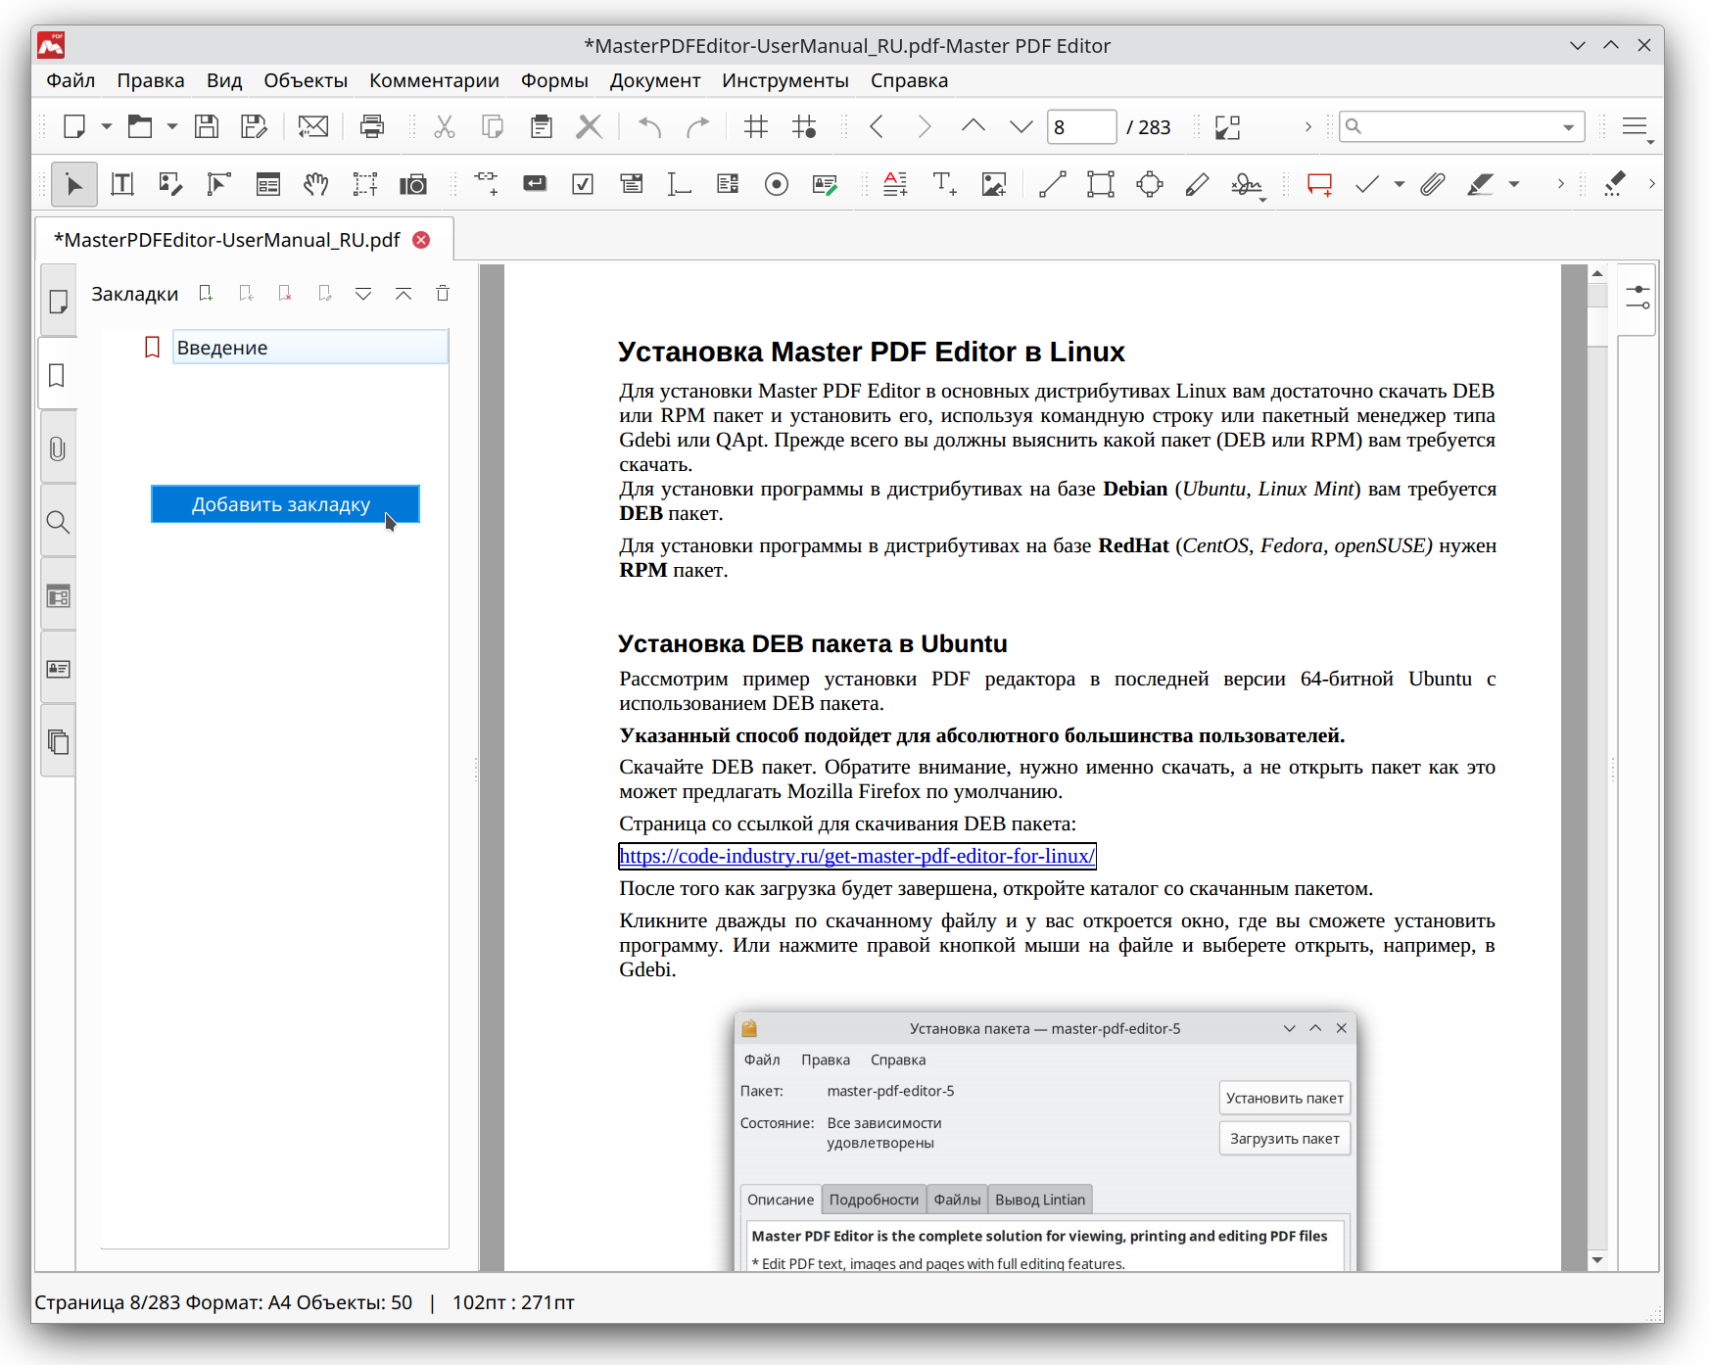Screen dimensions: 1710x1365
Task: Insert a radio button form field
Action: (x=777, y=184)
